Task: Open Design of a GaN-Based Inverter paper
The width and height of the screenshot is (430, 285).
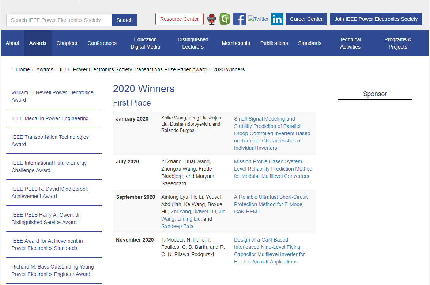Action: click(x=269, y=251)
